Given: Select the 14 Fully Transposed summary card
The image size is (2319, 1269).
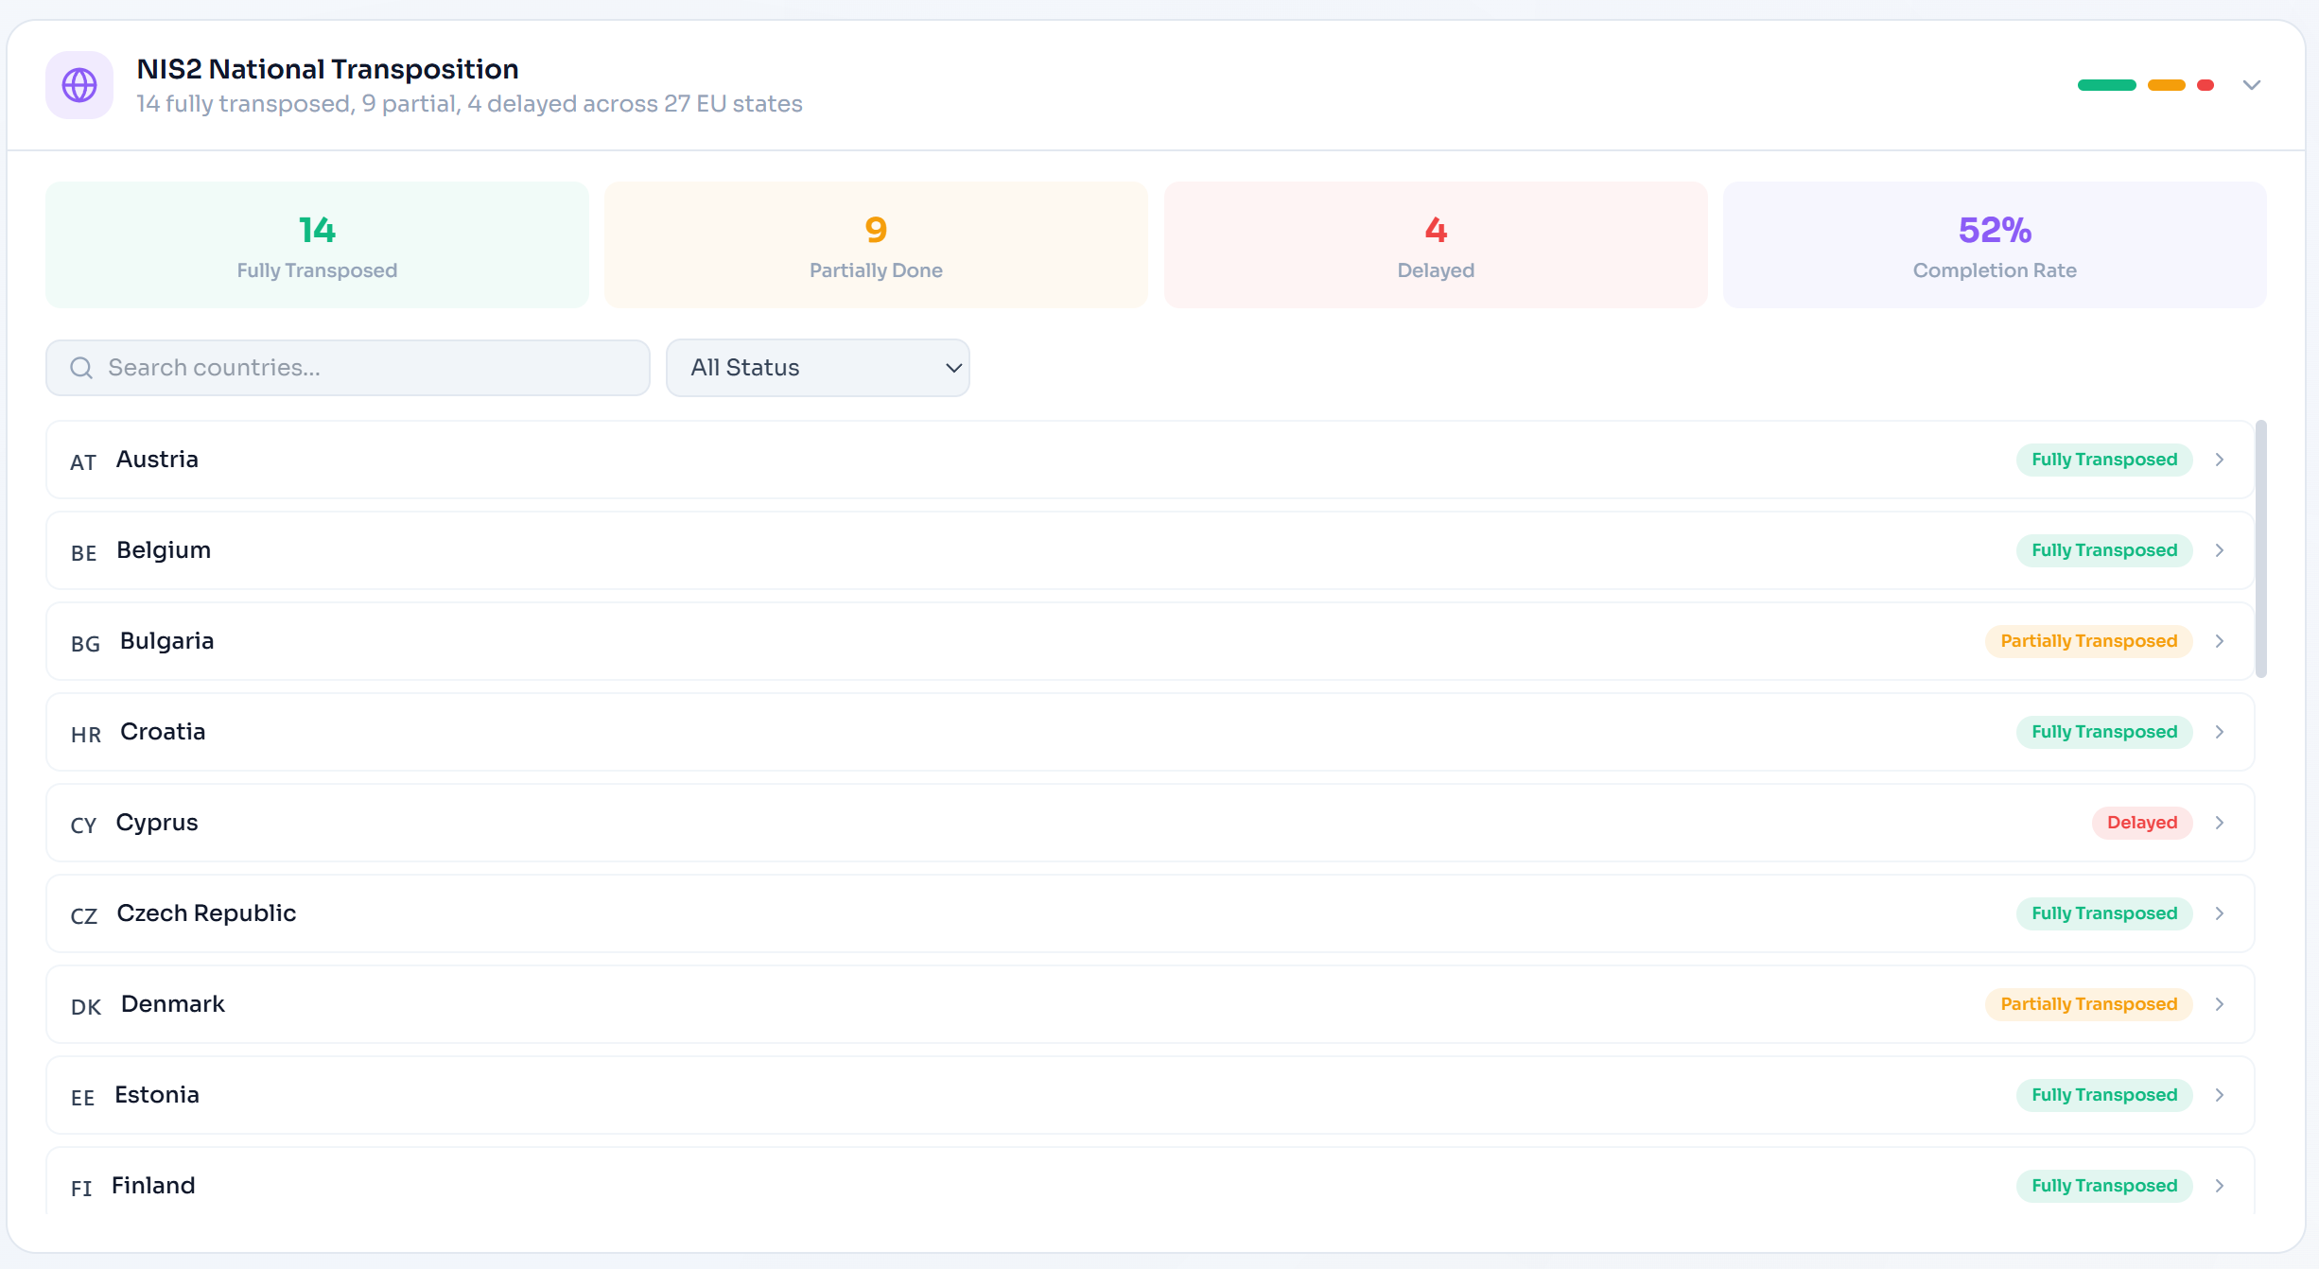Looking at the screenshot, I should (x=316, y=245).
